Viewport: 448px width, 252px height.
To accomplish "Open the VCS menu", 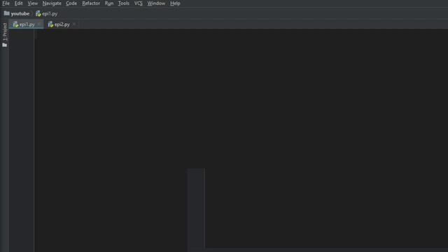I will point(139,3).
